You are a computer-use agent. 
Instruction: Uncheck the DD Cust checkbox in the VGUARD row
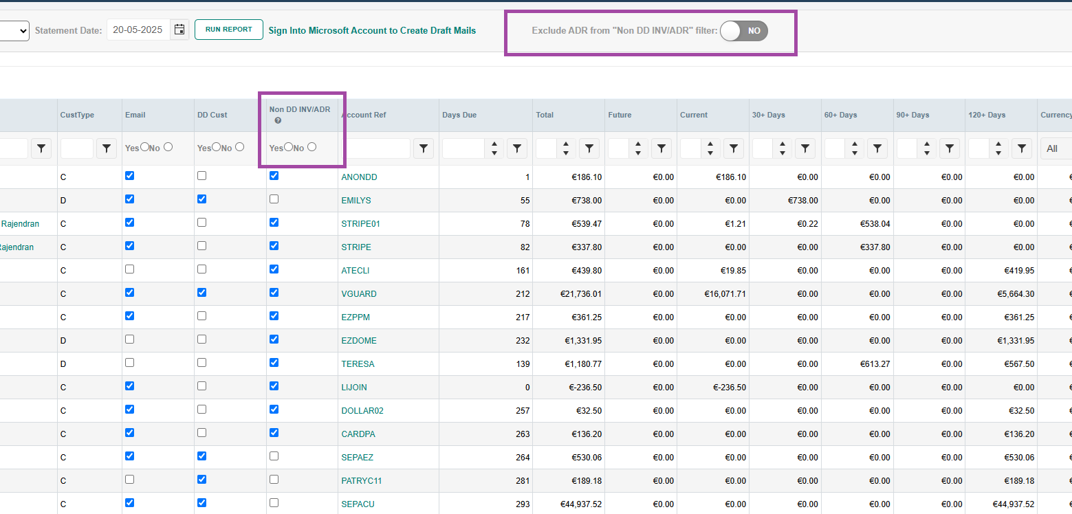[x=201, y=293]
